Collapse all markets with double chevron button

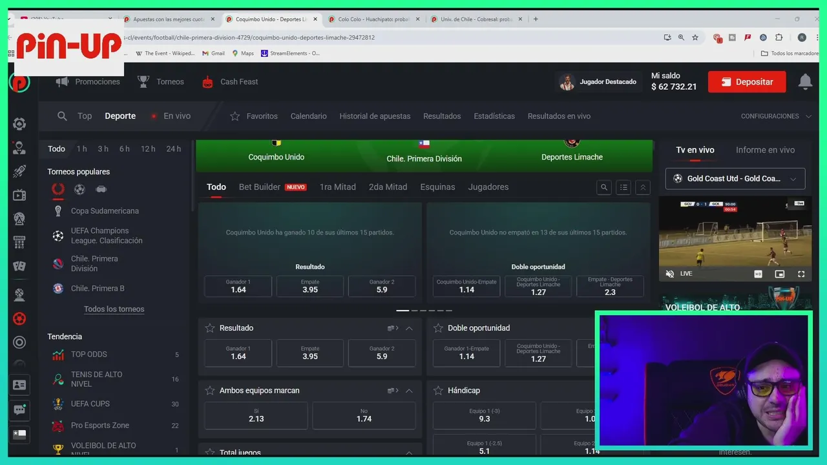tap(643, 187)
